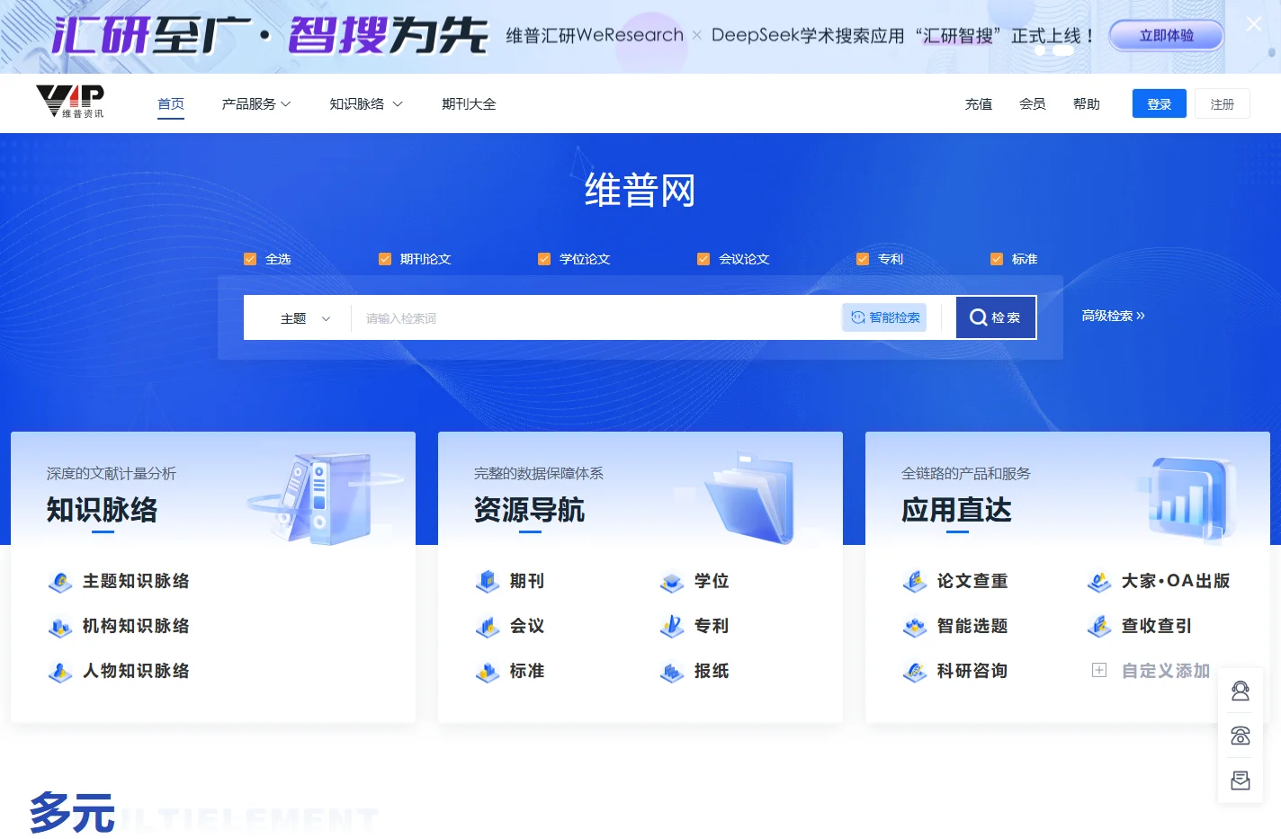Click the 立即体验 banner button

[1167, 36]
